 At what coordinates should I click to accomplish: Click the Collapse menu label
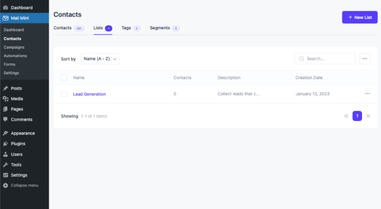coord(25,185)
